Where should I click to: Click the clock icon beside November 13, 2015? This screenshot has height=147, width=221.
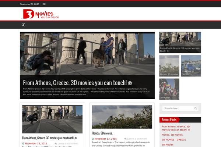(93, 139)
